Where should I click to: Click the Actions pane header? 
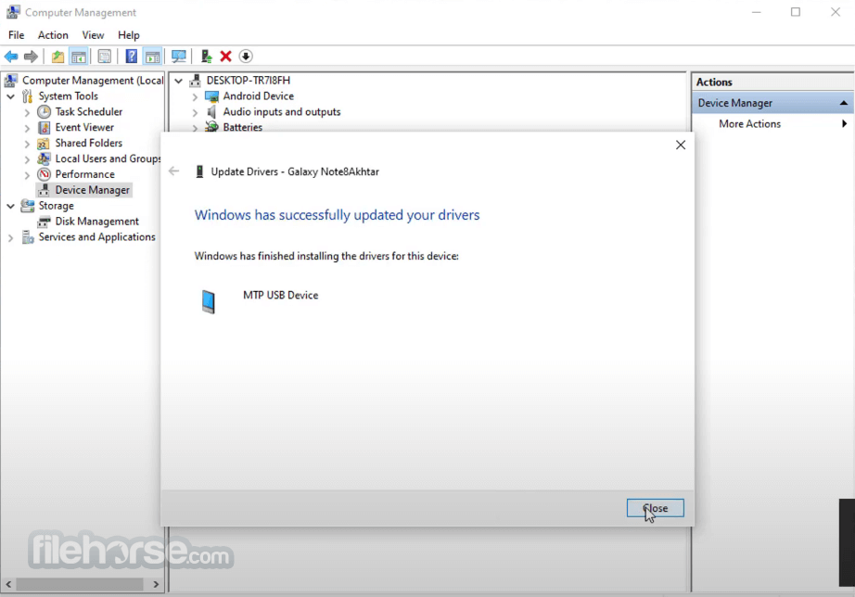[772, 82]
